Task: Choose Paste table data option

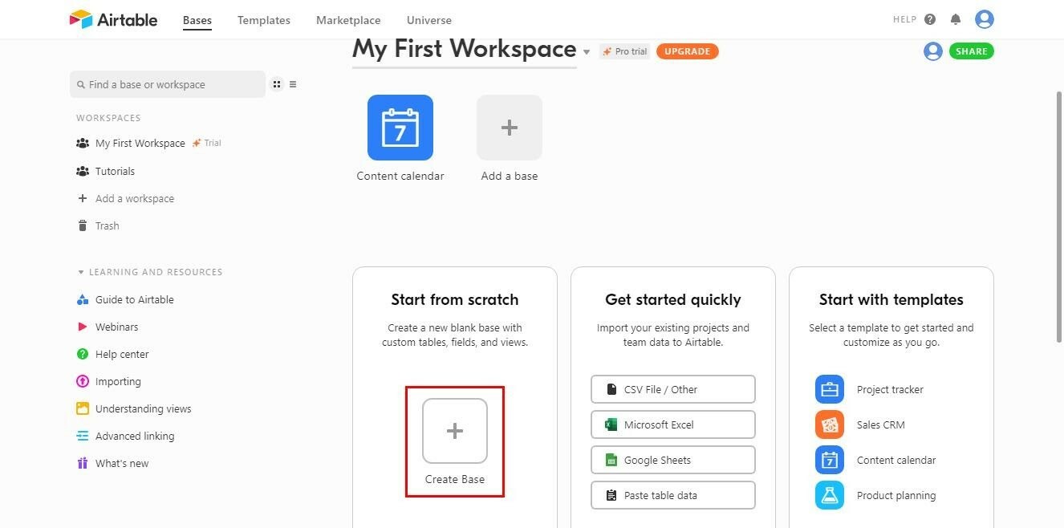Action: click(673, 495)
